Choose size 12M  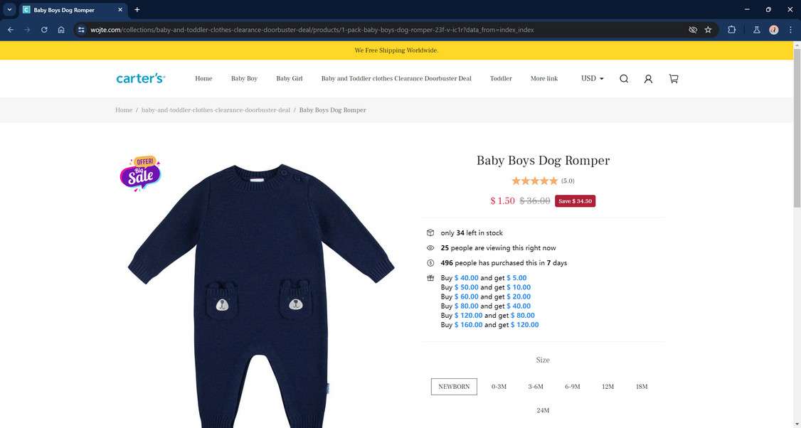pyautogui.click(x=608, y=387)
